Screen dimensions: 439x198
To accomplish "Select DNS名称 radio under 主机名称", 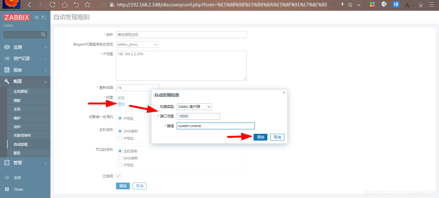I will click(120, 131).
